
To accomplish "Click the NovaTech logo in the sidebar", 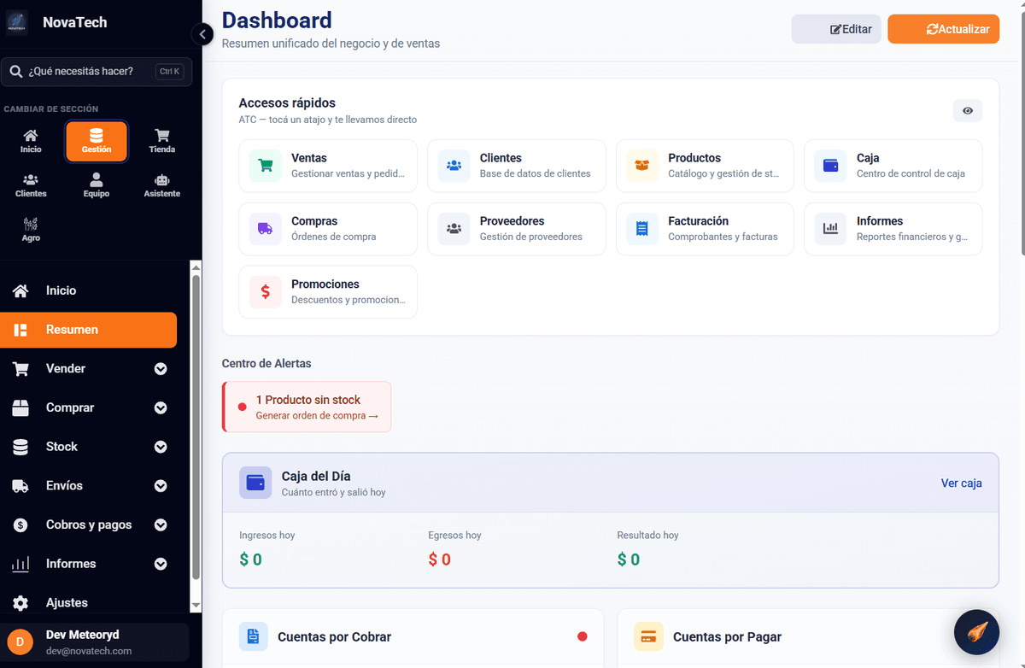I will coord(17,22).
